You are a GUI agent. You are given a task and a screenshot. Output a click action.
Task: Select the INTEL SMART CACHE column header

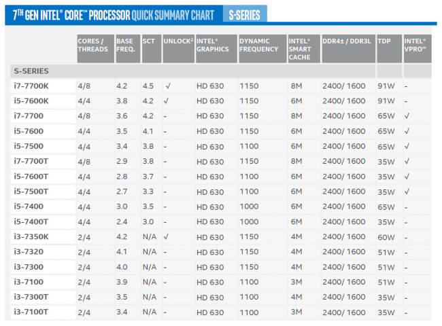coord(302,49)
